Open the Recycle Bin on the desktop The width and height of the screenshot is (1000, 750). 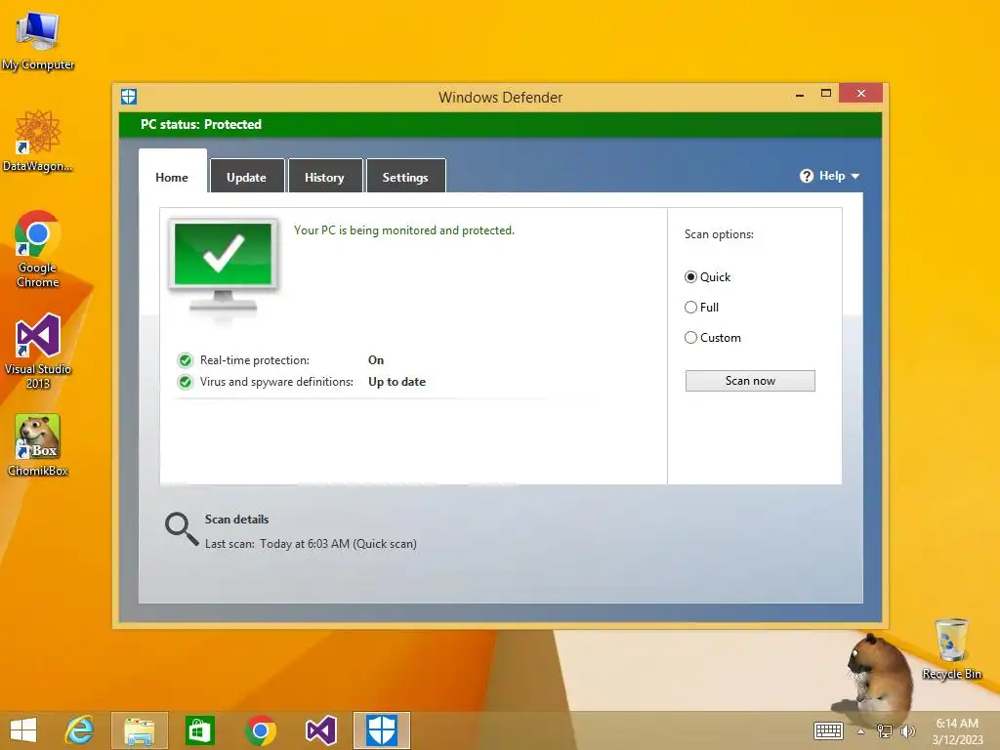click(951, 648)
